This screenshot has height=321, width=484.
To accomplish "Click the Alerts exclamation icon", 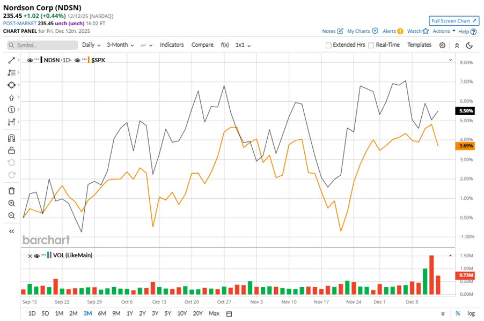I will coord(400,31).
